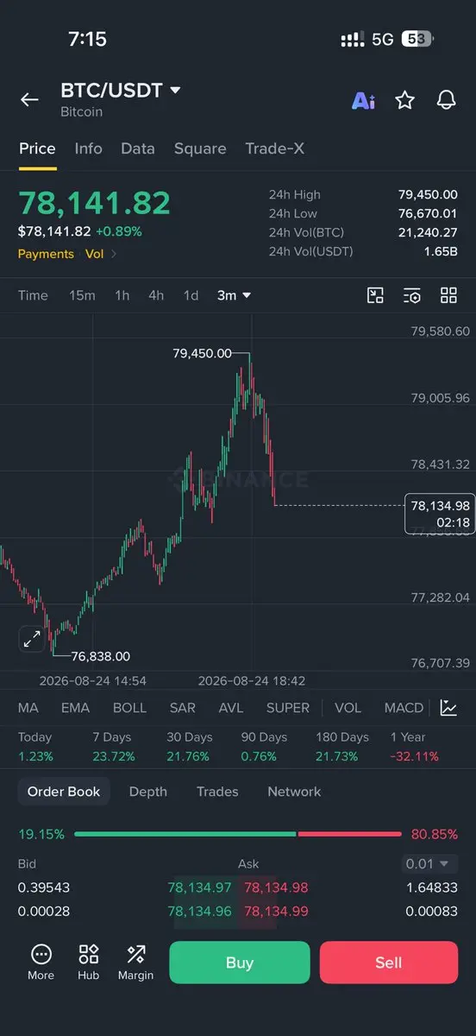Viewport: 476px width, 1036px height.
Task: Switch to the Trade-X tab
Action: pos(274,148)
